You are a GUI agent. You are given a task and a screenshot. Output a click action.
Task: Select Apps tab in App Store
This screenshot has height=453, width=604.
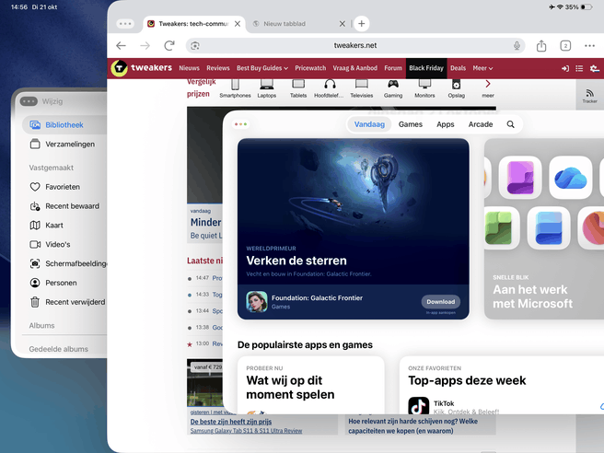pos(445,124)
